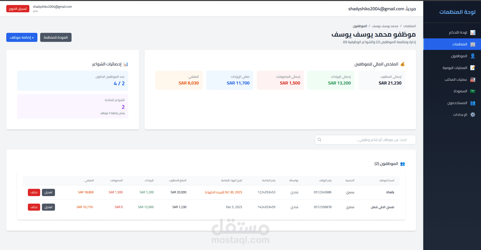Click the daily operations notepad icon
The image size is (481, 250).
[473, 68]
